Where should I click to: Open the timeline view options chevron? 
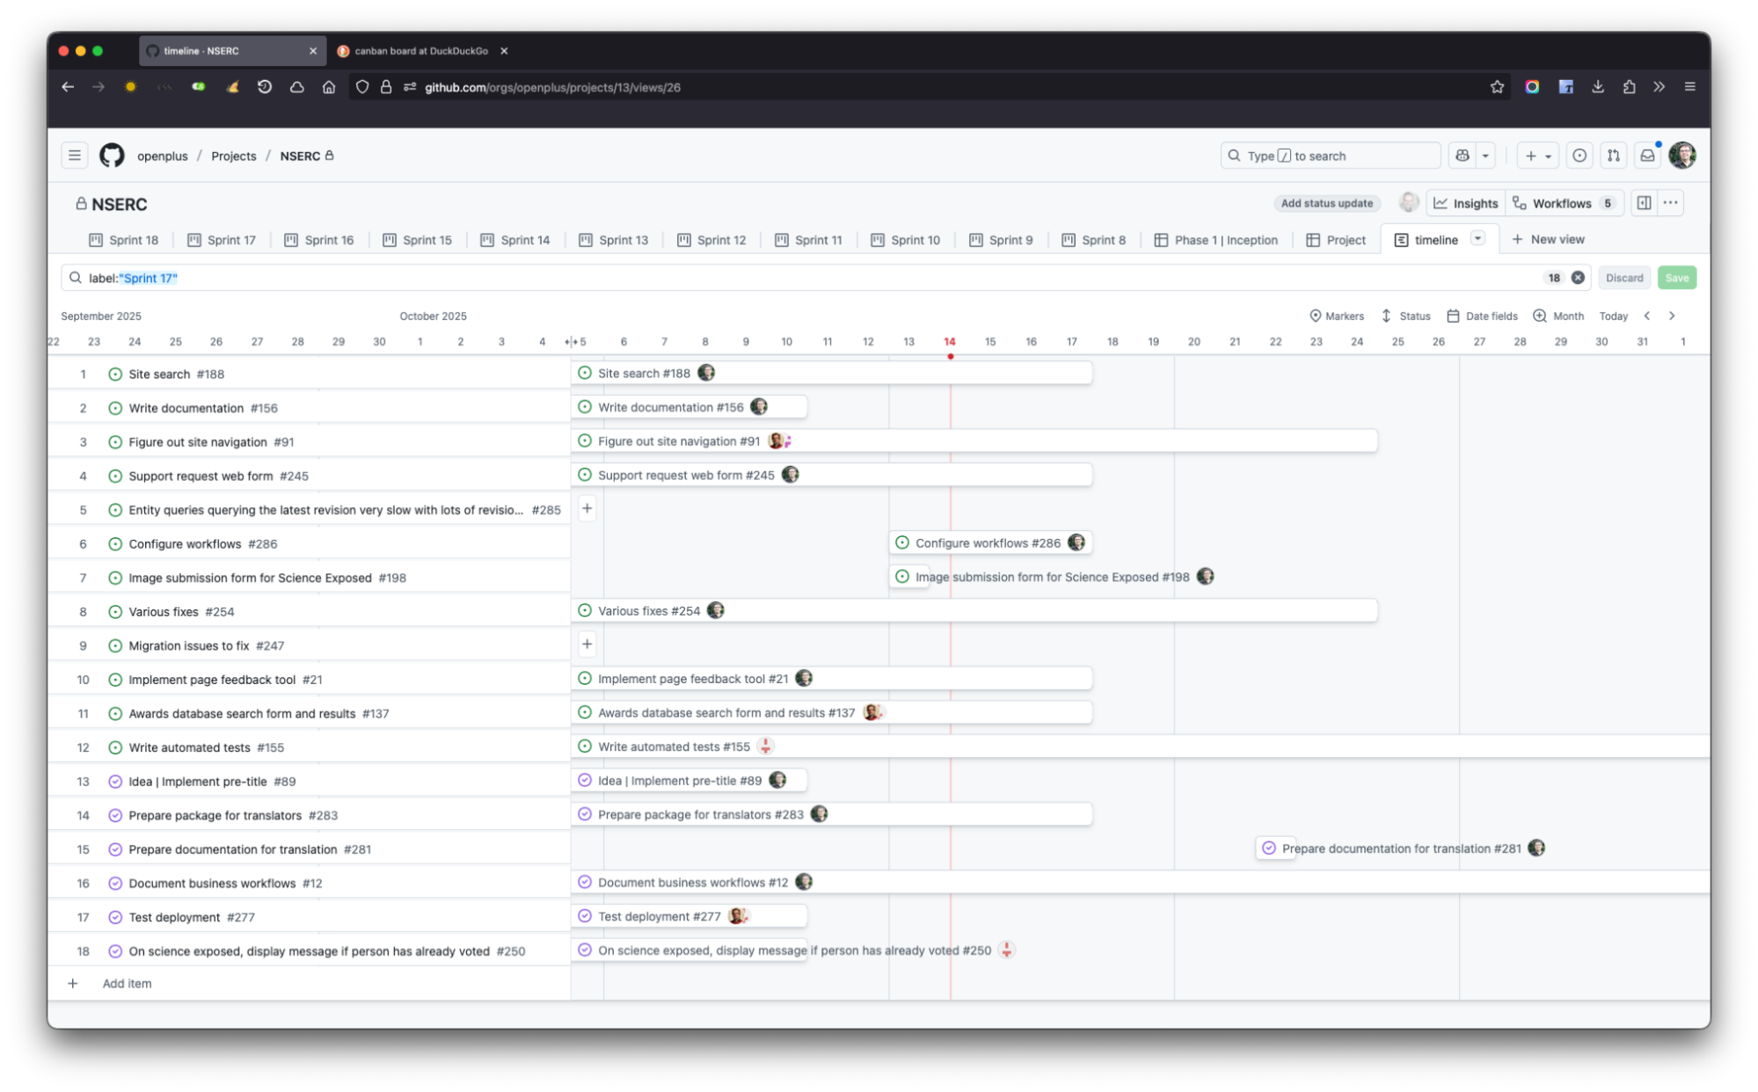[x=1476, y=239]
